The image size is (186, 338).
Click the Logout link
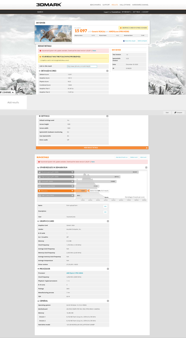[145, 12]
